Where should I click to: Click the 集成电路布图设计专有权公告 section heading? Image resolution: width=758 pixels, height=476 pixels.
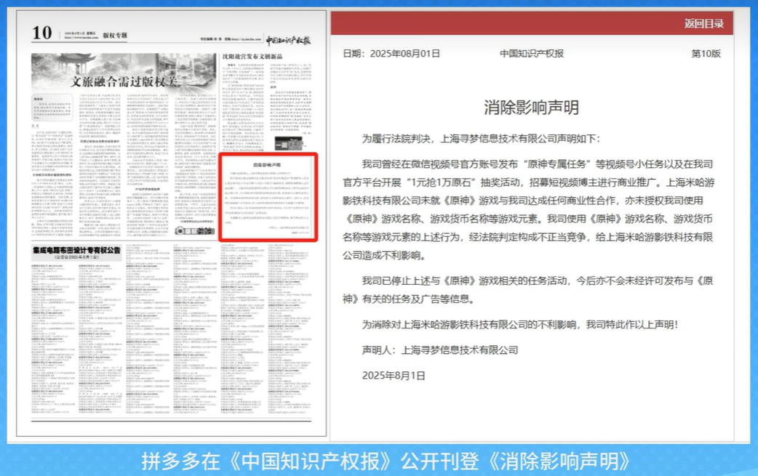[76, 250]
